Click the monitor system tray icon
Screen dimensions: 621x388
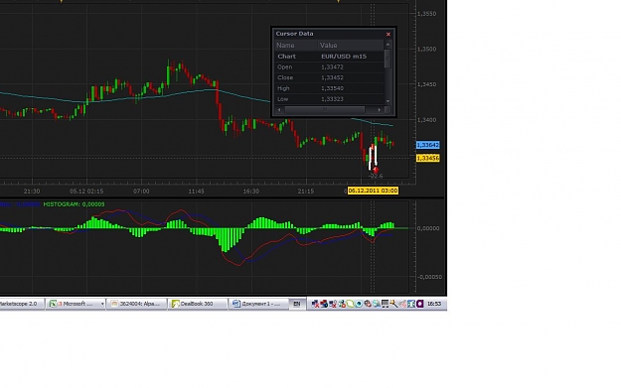click(385, 304)
